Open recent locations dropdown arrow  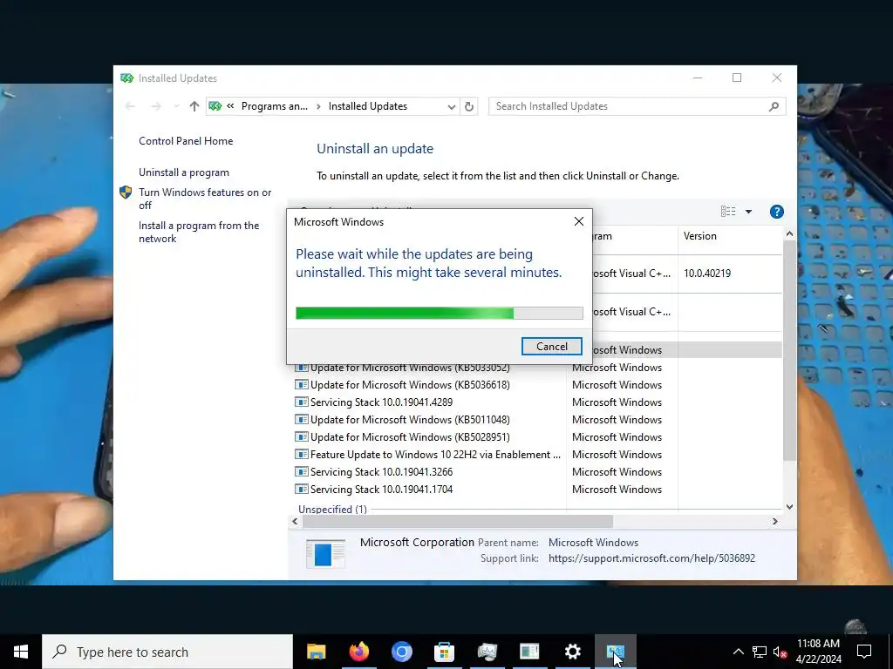coord(176,106)
